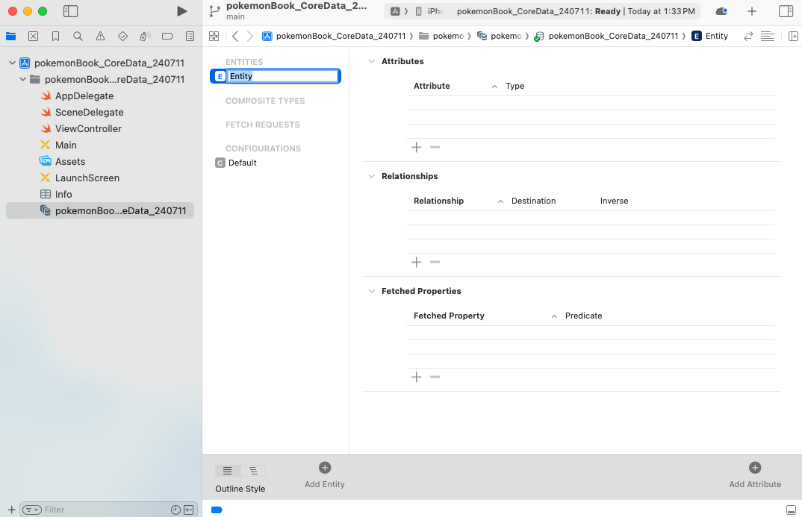
Task: Sort by Attribute column chevron
Action: pos(494,87)
